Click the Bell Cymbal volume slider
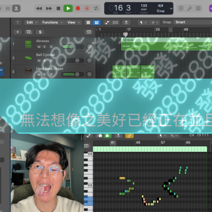 pos(73,60)
